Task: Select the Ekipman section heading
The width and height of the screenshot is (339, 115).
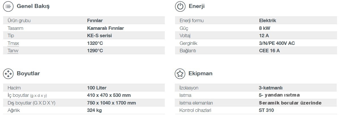Action: (x=200, y=74)
